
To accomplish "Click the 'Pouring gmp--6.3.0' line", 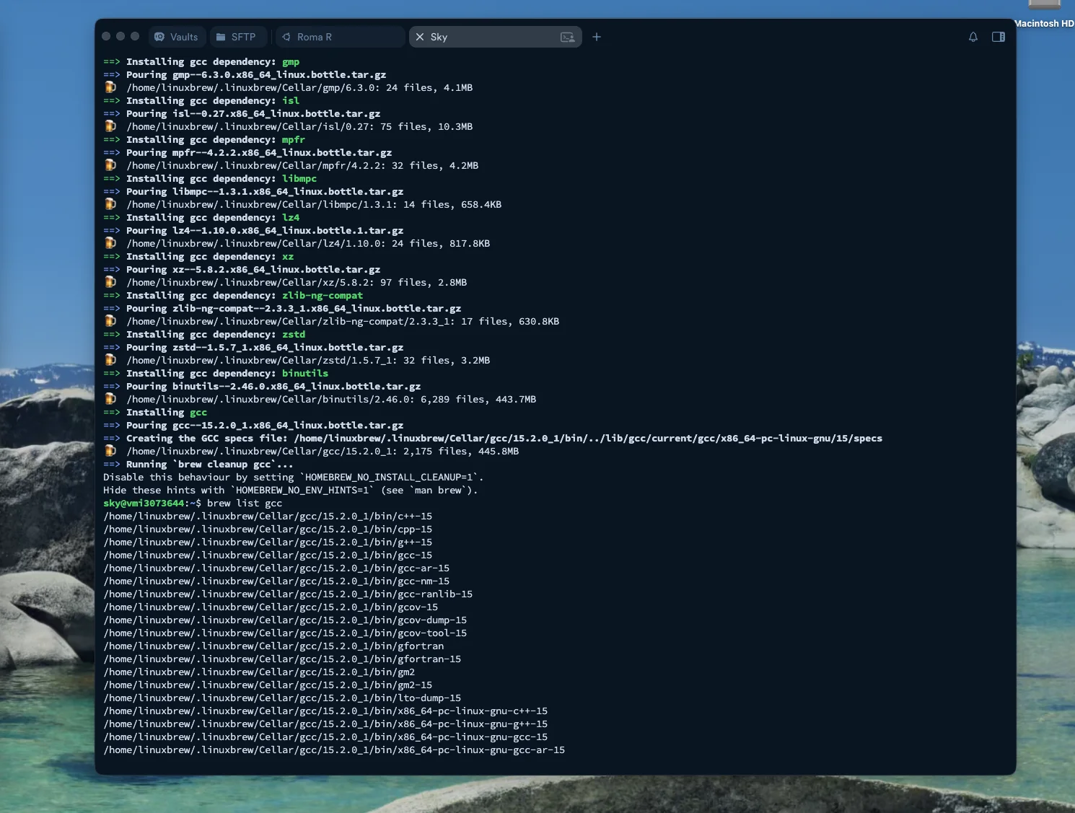I will click(245, 75).
